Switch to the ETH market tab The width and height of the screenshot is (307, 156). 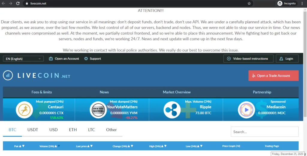pos(73,130)
